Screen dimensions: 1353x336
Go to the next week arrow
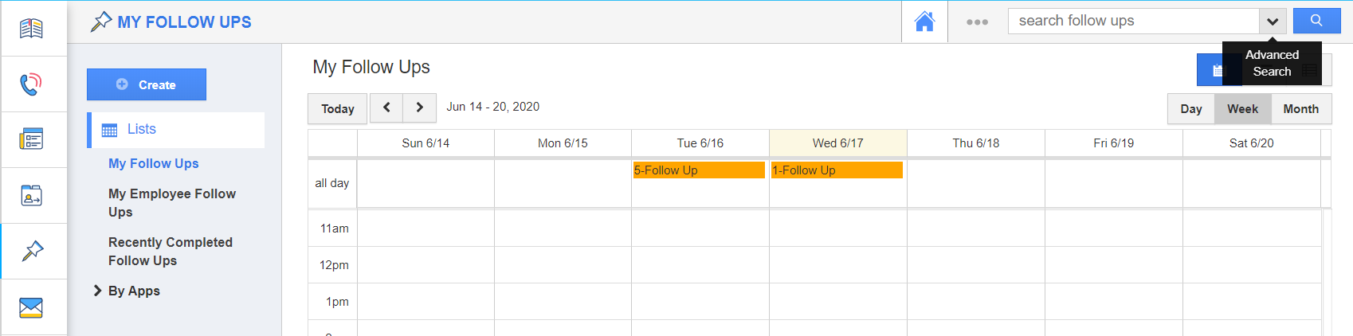[x=420, y=107]
